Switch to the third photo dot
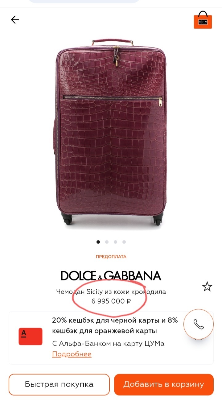 pos(115,242)
